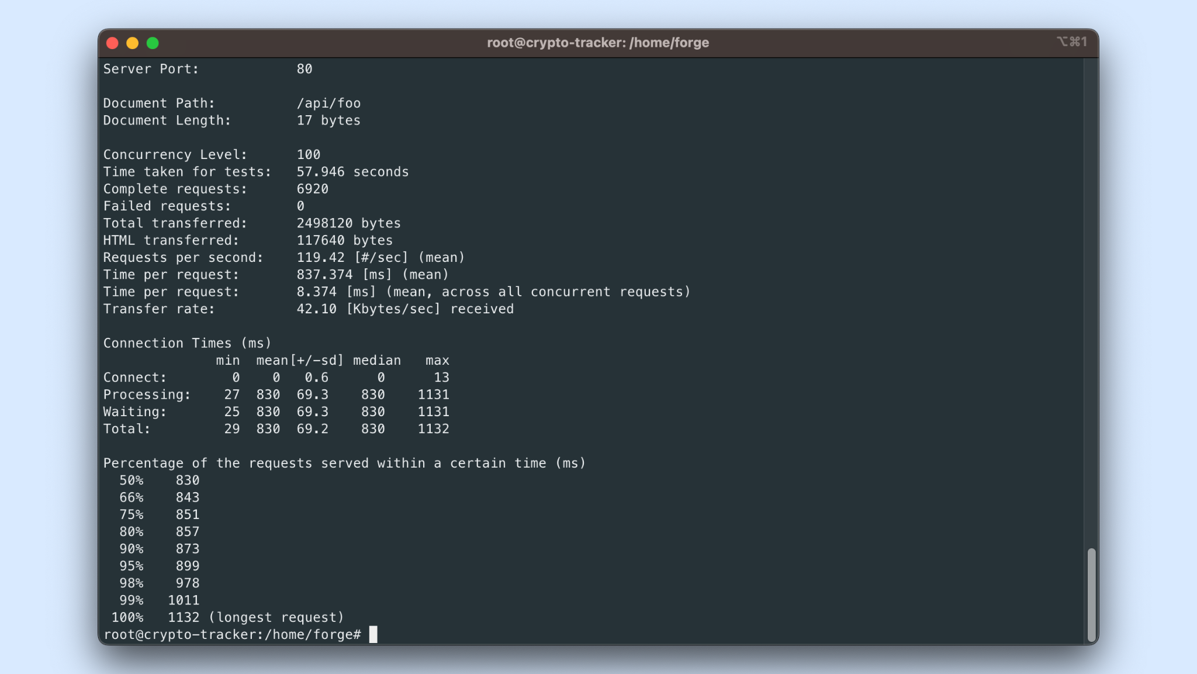Screen dimensions: 1197x674
Task: Click the time per request value 8.374
Action: click(316, 292)
